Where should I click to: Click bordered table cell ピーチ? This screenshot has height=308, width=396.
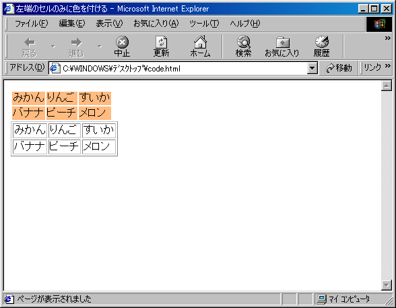click(x=65, y=146)
